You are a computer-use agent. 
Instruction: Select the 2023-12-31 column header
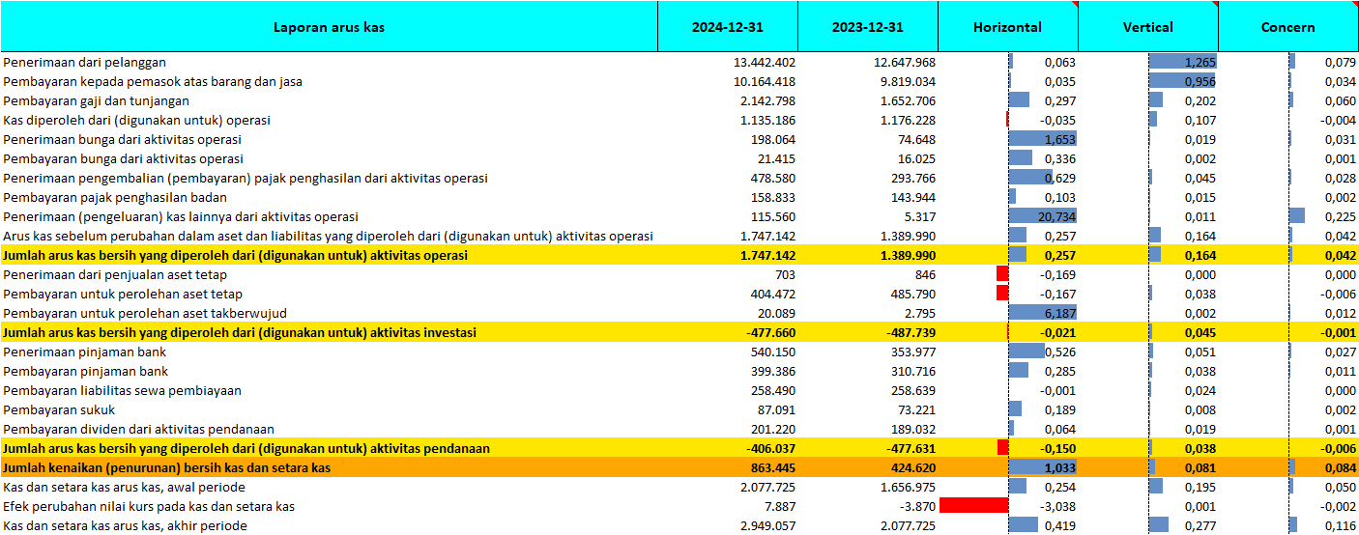tap(867, 27)
